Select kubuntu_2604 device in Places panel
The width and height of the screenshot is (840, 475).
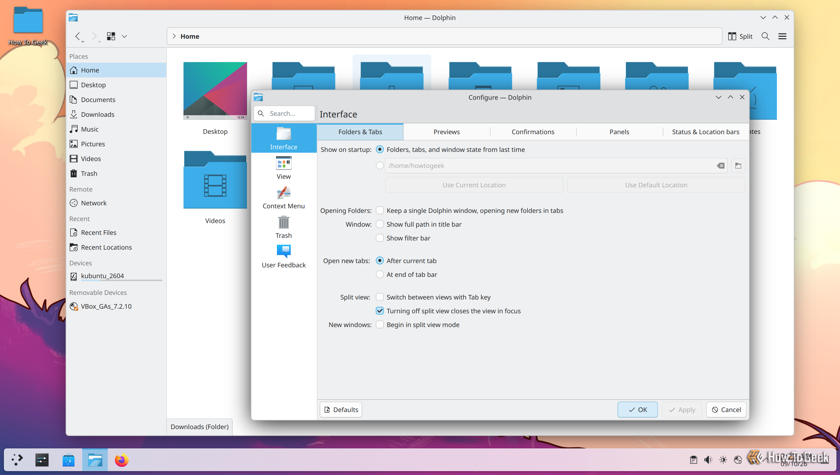pyautogui.click(x=116, y=276)
